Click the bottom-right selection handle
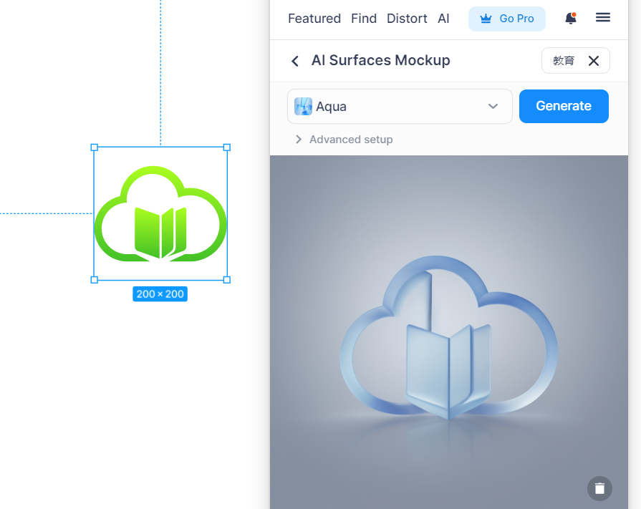641x509 pixels. (227, 279)
